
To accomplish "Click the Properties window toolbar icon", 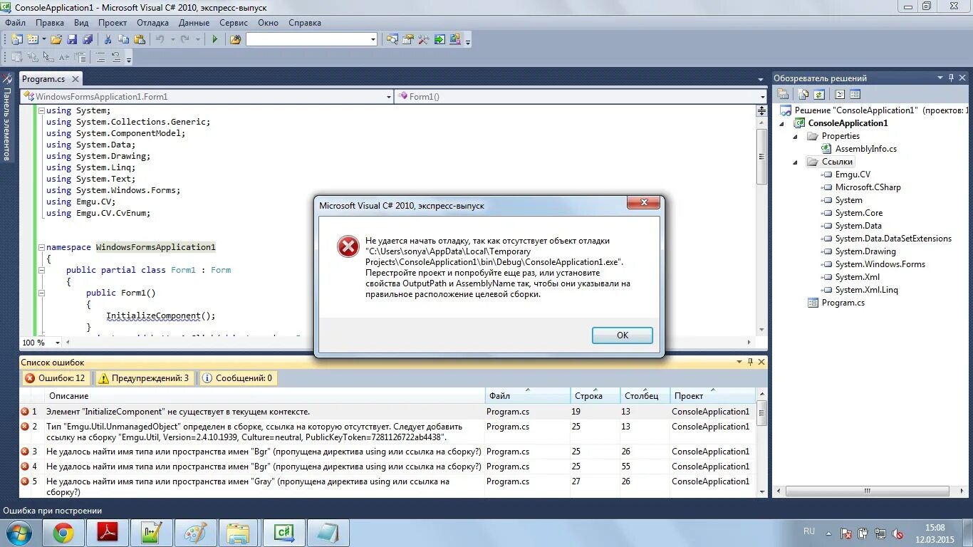I will click(407, 39).
